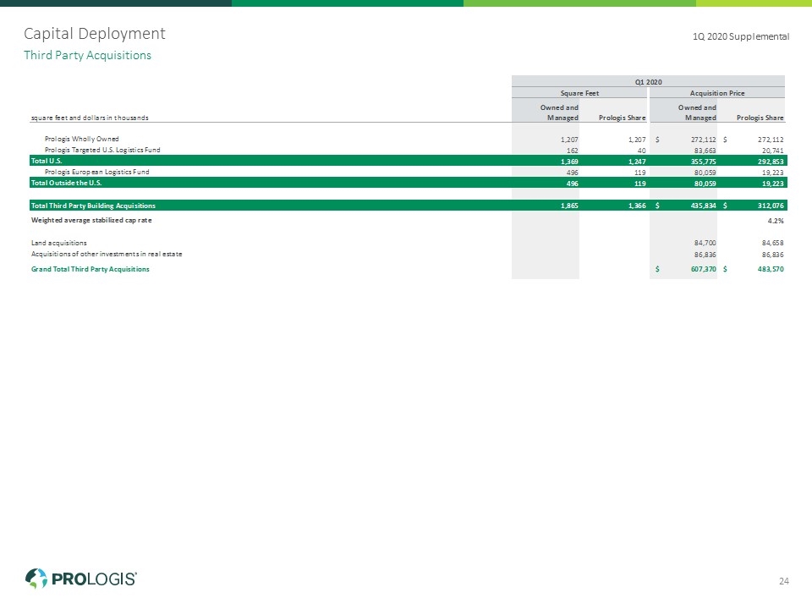Click the Q1 2020 column header
Viewport: 812px width, 609px height.
pyautogui.click(x=649, y=82)
